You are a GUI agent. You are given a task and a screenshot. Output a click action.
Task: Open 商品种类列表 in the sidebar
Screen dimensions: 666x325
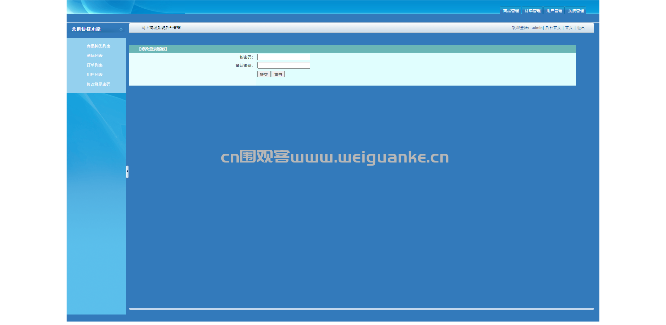(x=99, y=46)
